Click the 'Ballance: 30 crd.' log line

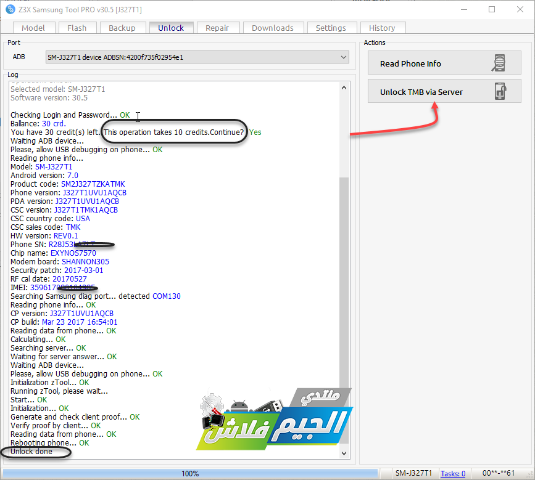[x=38, y=124]
